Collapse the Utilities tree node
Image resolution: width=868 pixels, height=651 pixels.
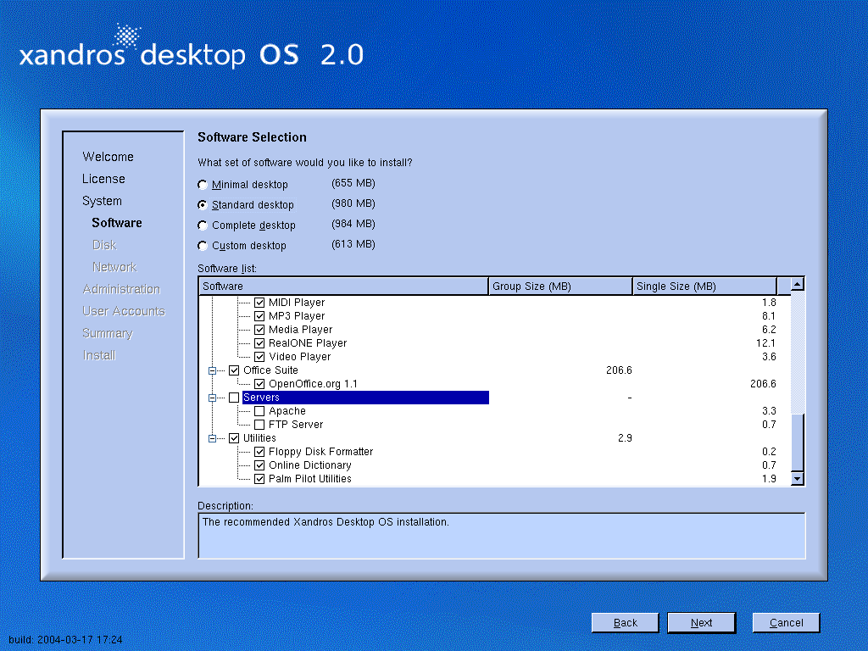pyautogui.click(x=212, y=438)
